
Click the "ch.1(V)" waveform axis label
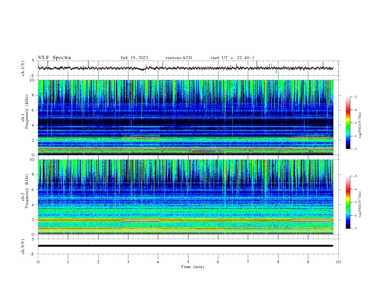pos(23,68)
